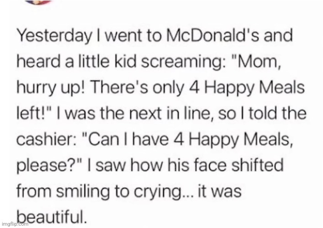Select the words "little kid"
This screenshot has height=228, width=323.
[x=107, y=61]
